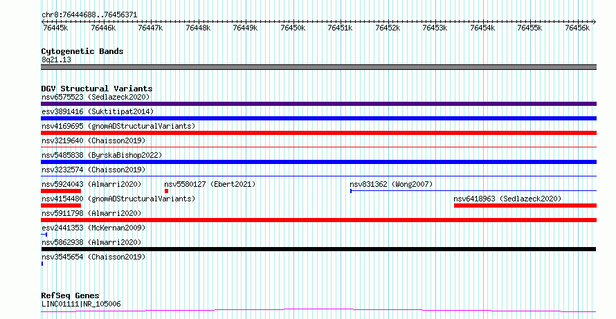Click the 76456k ruler tick label
Image resolution: width=616 pixels, height=319 pixels.
click(577, 28)
